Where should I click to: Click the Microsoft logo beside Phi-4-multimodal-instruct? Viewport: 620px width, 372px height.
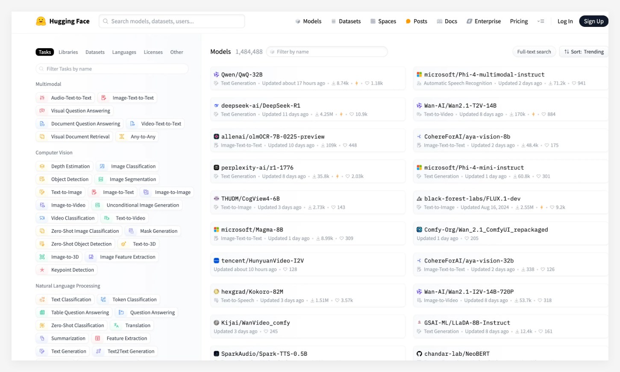[419, 74]
